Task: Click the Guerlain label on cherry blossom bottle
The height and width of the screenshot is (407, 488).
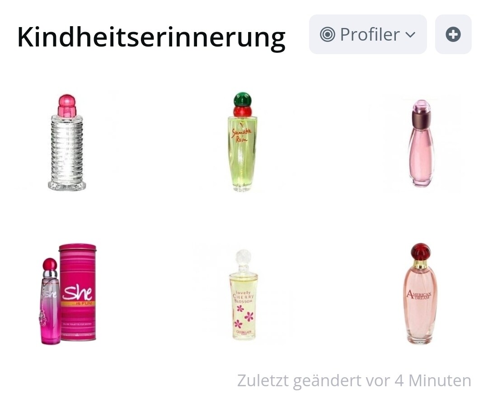Action: 244,333
